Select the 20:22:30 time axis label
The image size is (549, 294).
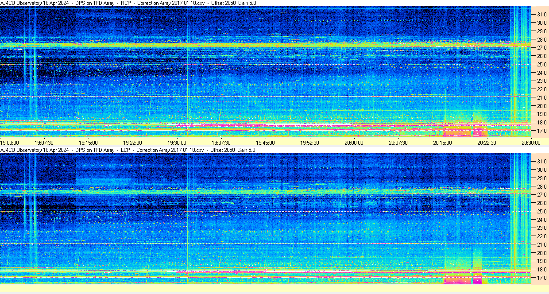tap(487, 143)
